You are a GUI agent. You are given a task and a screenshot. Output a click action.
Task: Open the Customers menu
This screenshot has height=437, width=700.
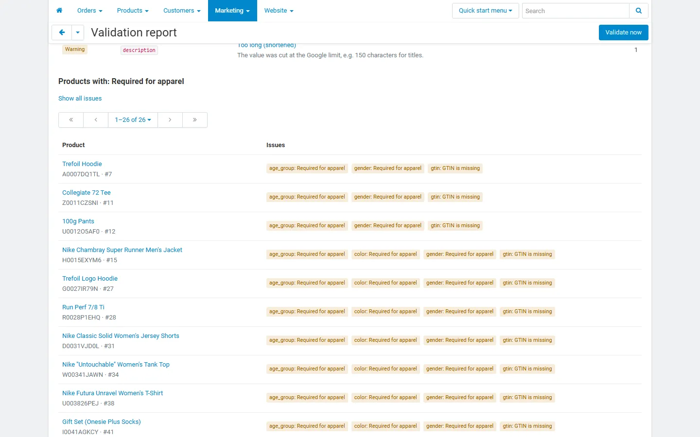pyautogui.click(x=182, y=11)
